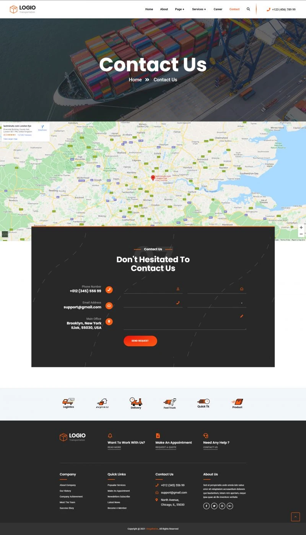Open the Career menu item

[218, 9]
